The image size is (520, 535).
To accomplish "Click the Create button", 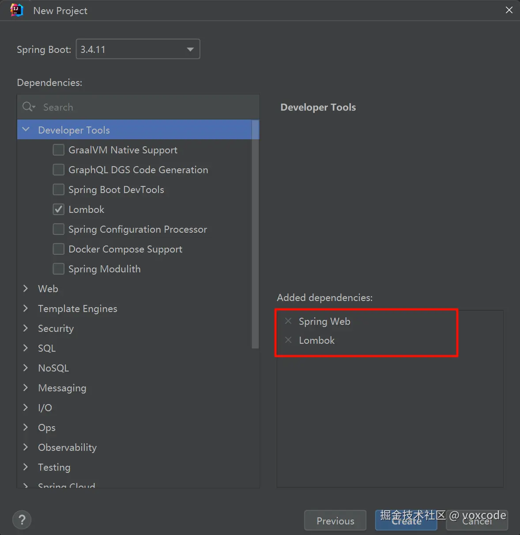I will click(x=406, y=520).
